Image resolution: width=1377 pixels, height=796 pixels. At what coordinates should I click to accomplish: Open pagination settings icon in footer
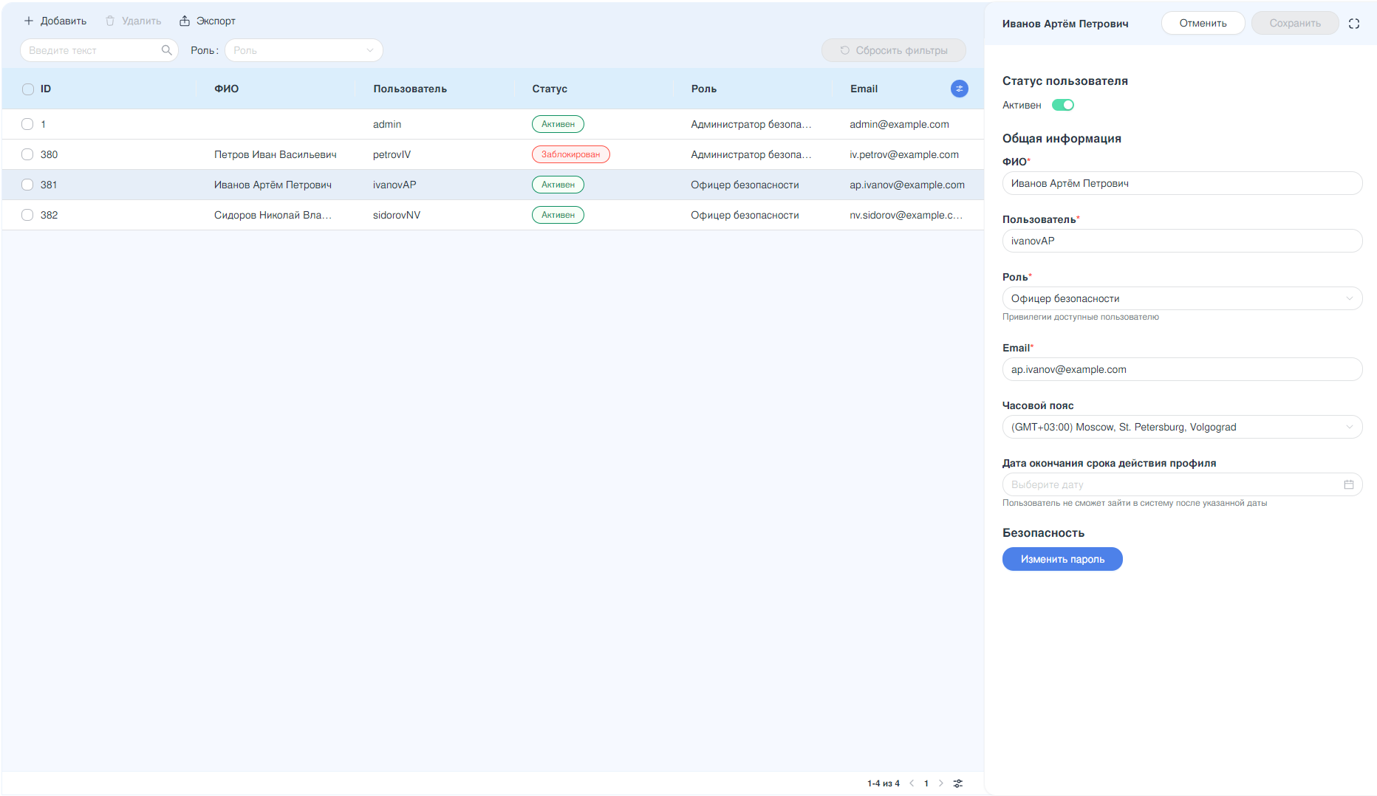point(958,783)
